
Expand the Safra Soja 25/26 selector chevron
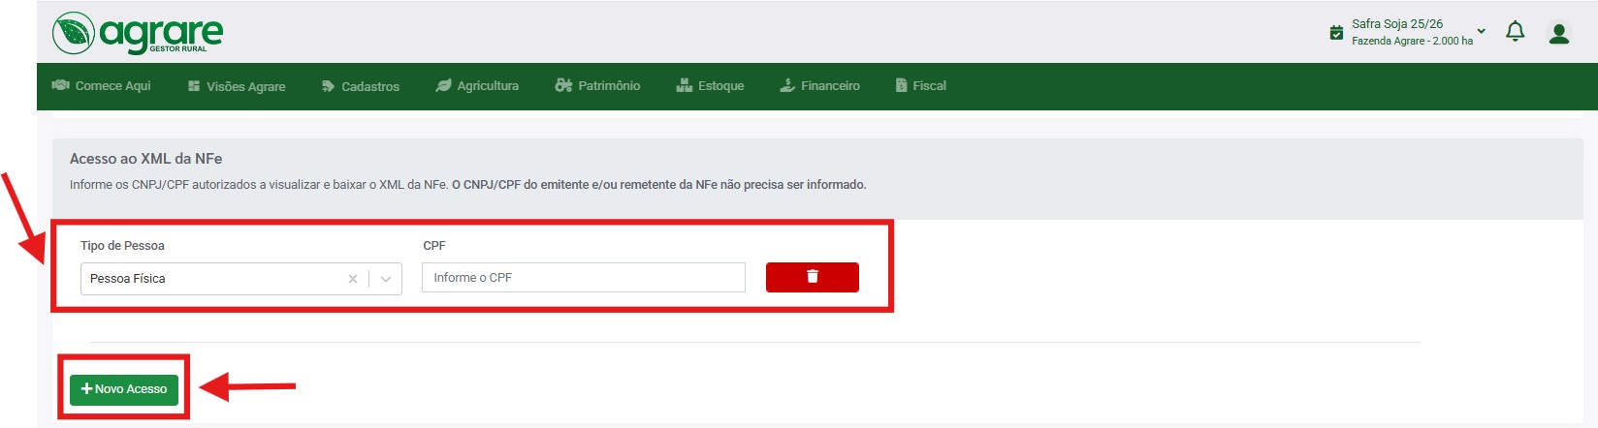(1481, 31)
